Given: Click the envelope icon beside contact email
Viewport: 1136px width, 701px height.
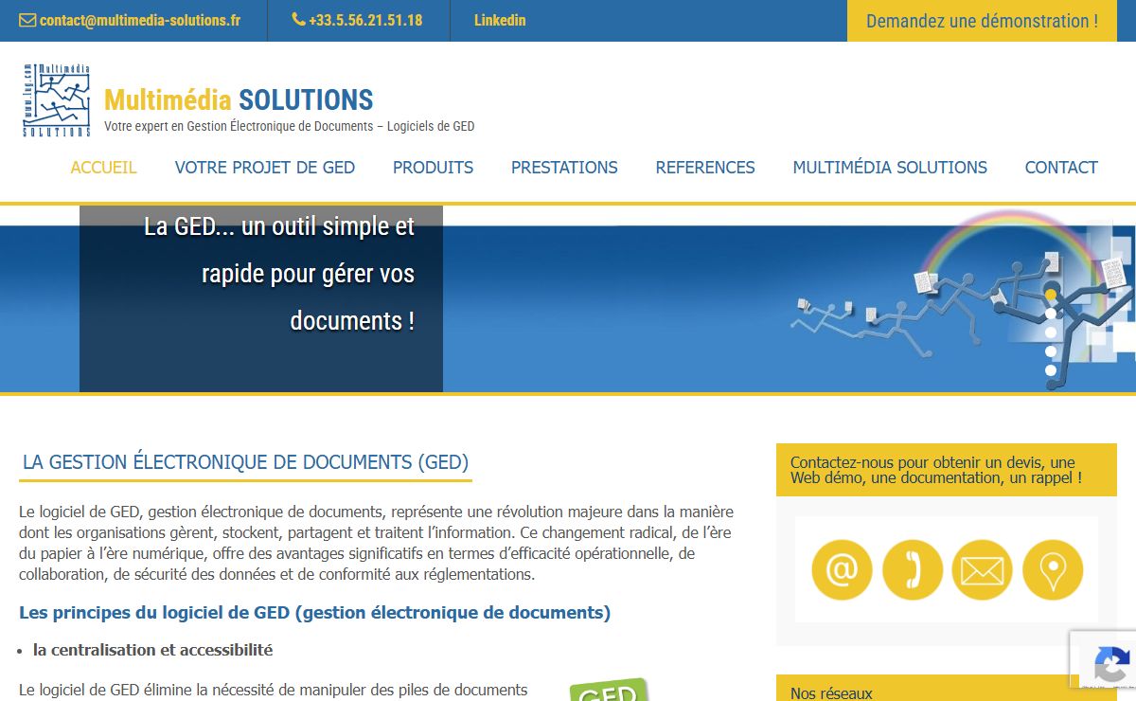Looking at the screenshot, I should click(x=27, y=20).
